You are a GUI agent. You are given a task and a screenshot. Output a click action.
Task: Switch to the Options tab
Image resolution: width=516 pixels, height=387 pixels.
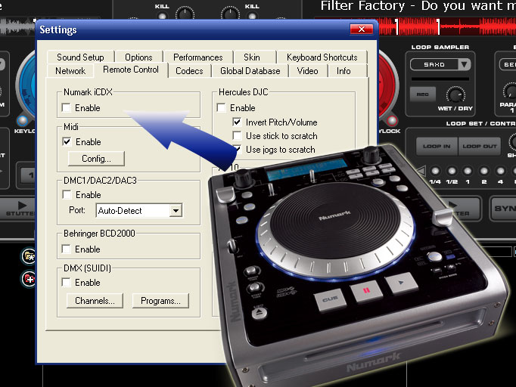click(x=138, y=57)
